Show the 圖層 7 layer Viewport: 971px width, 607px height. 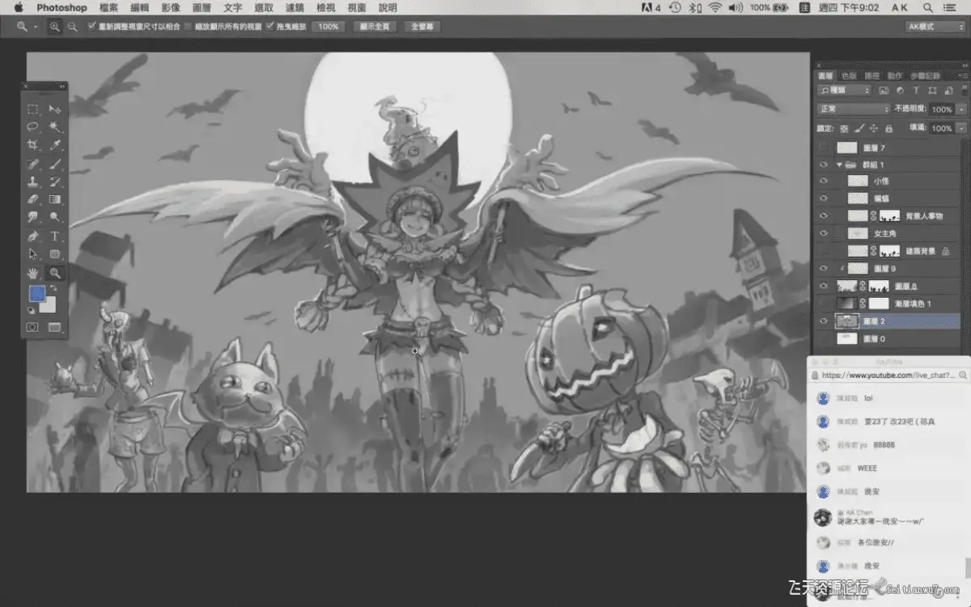pyautogui.click(x=824, y=148)
